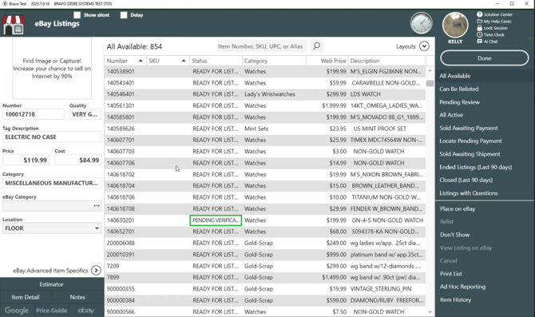Click the store home icon
This screenshot has height=317, width=535.
point(14,24)
